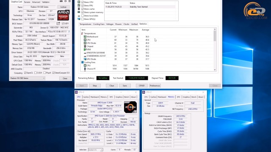Open the Bench tab in left CPU-Z

click(127, 97)
